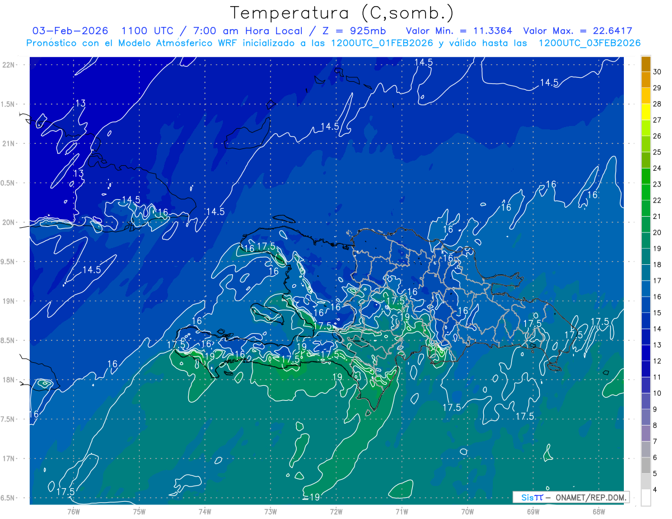Click the '7:00 am Hora Local' text
672x519 pixels.
click(x=247, y=31)
